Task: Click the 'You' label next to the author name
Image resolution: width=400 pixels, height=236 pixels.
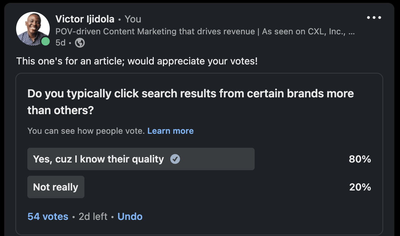Action: pyautogui.click(x=133, y=19)
